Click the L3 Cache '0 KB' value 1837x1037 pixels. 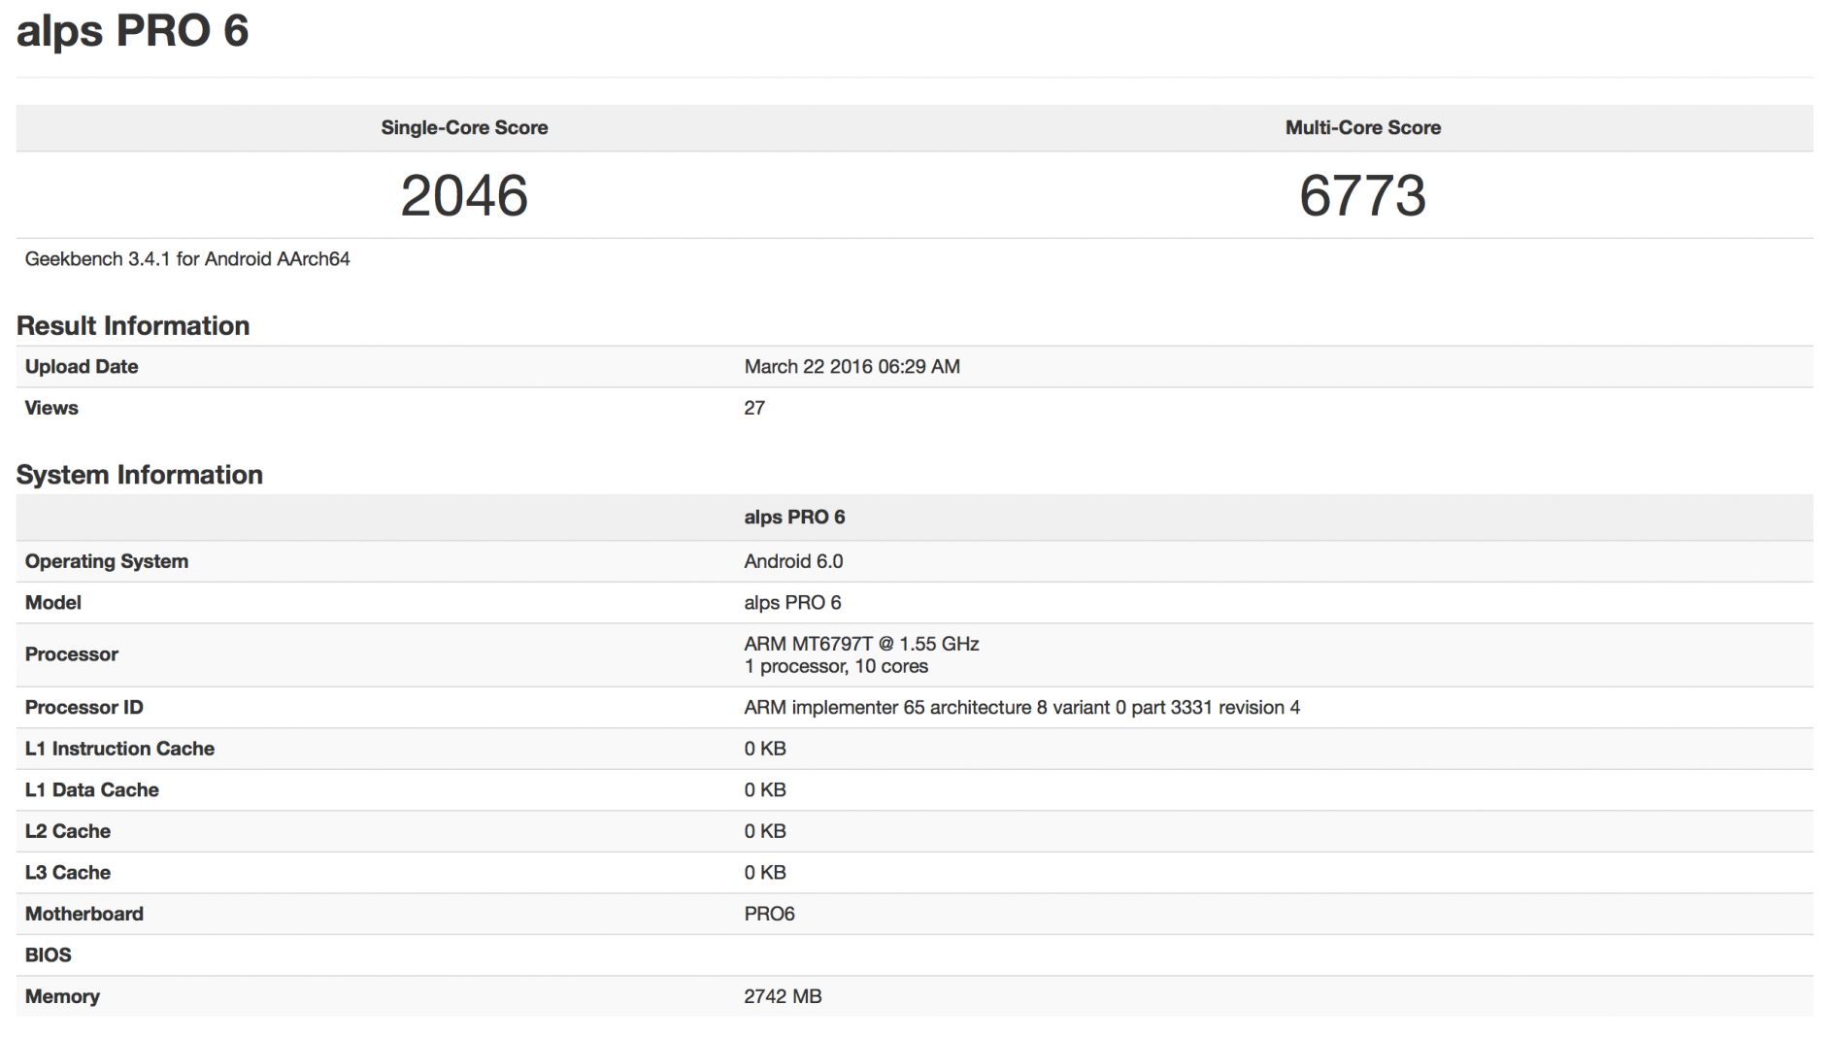[x=765, y=872]
